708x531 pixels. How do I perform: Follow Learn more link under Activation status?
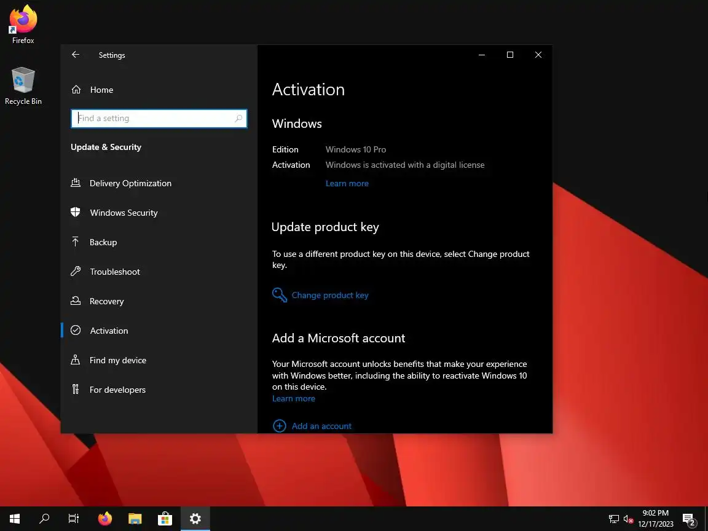pos(347,183)
